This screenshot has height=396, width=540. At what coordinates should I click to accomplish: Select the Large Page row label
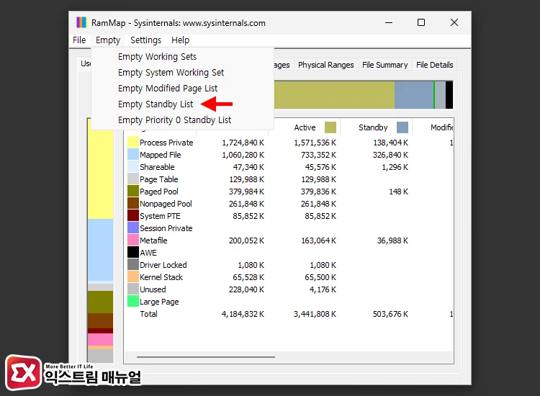159,302
